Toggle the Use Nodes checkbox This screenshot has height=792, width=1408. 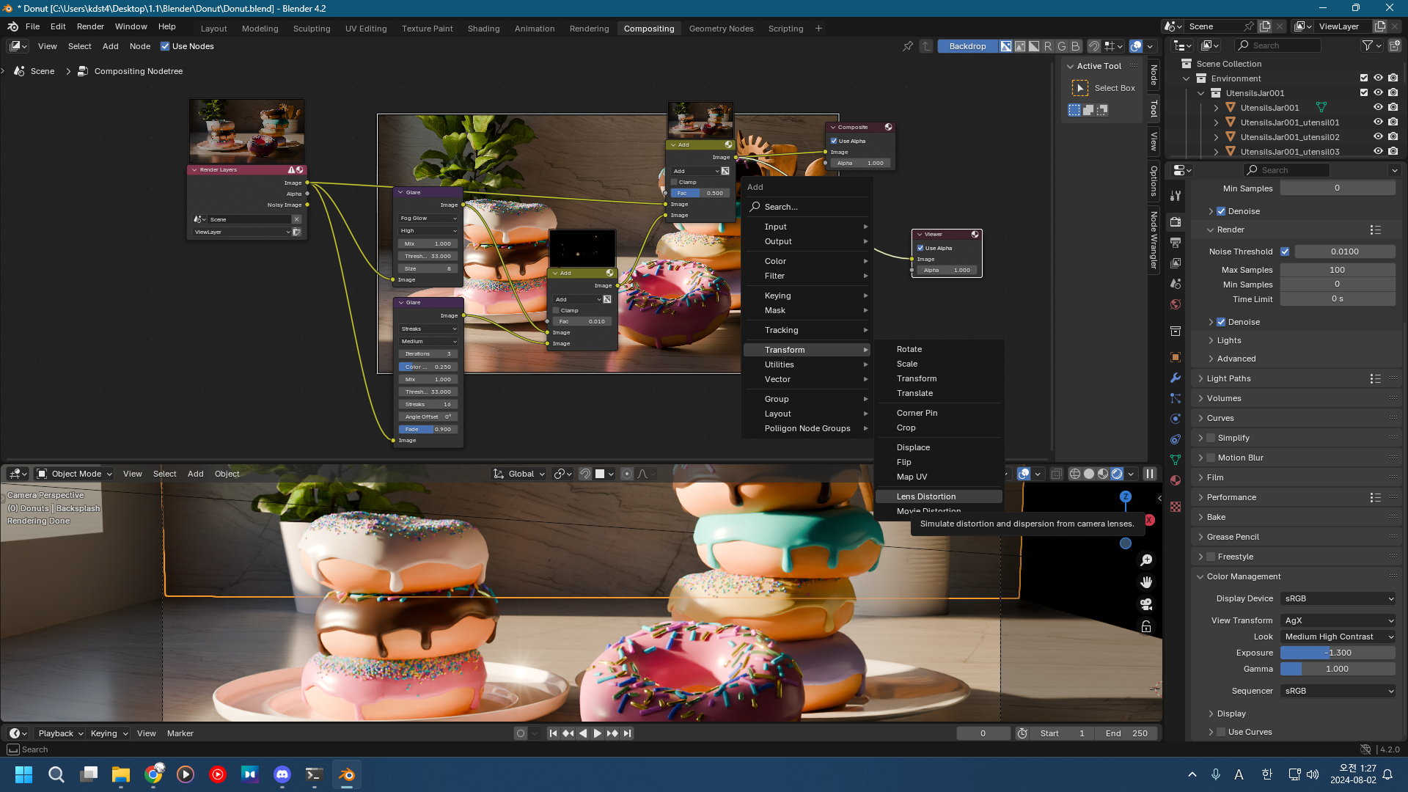coord(165,46)
